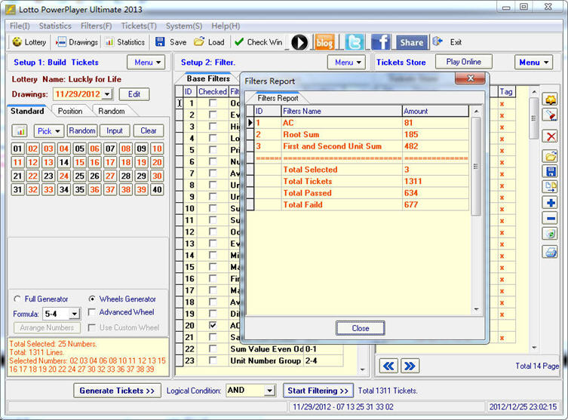Open the Drawings toolbar button

(77, 42)
